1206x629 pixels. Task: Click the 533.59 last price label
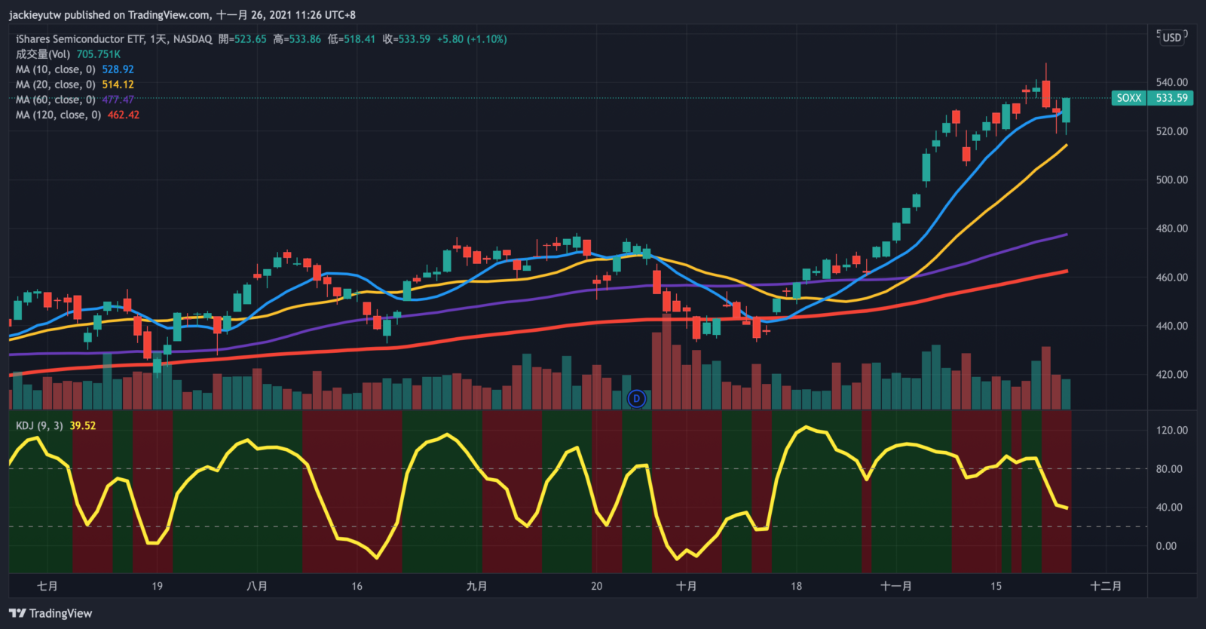point(1171,98)
